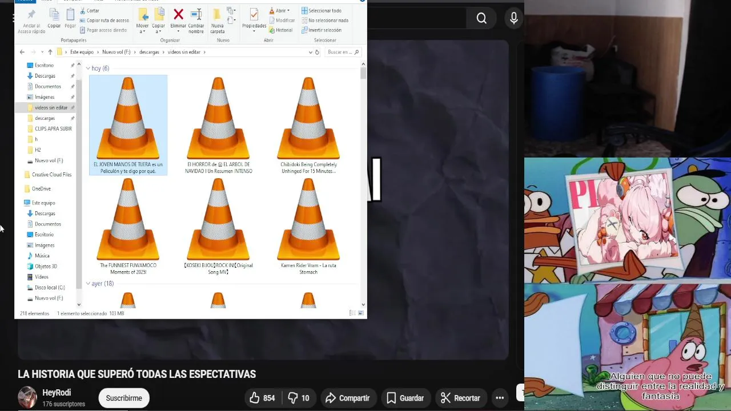
Task: Like the video with thumbs up
Action: (x=262, y=398)
